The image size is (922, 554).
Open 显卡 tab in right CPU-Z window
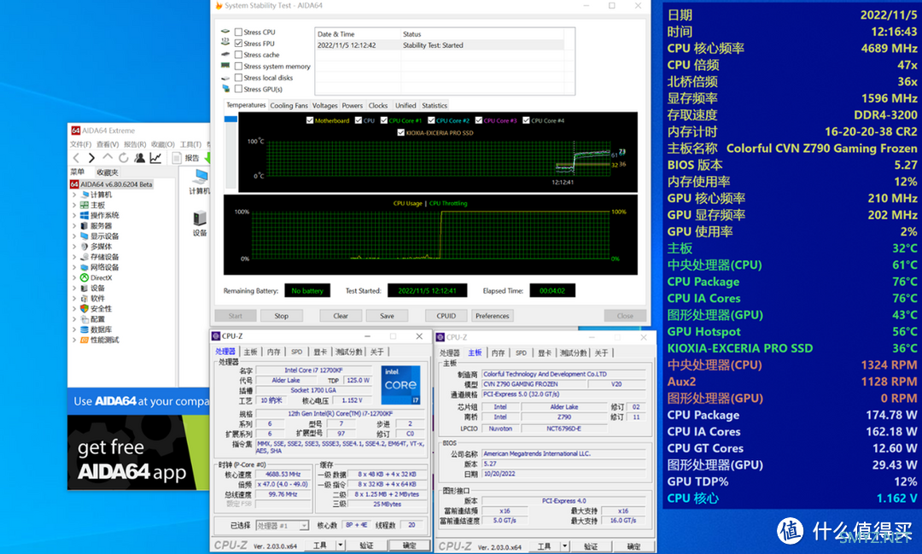click(545, 353)
